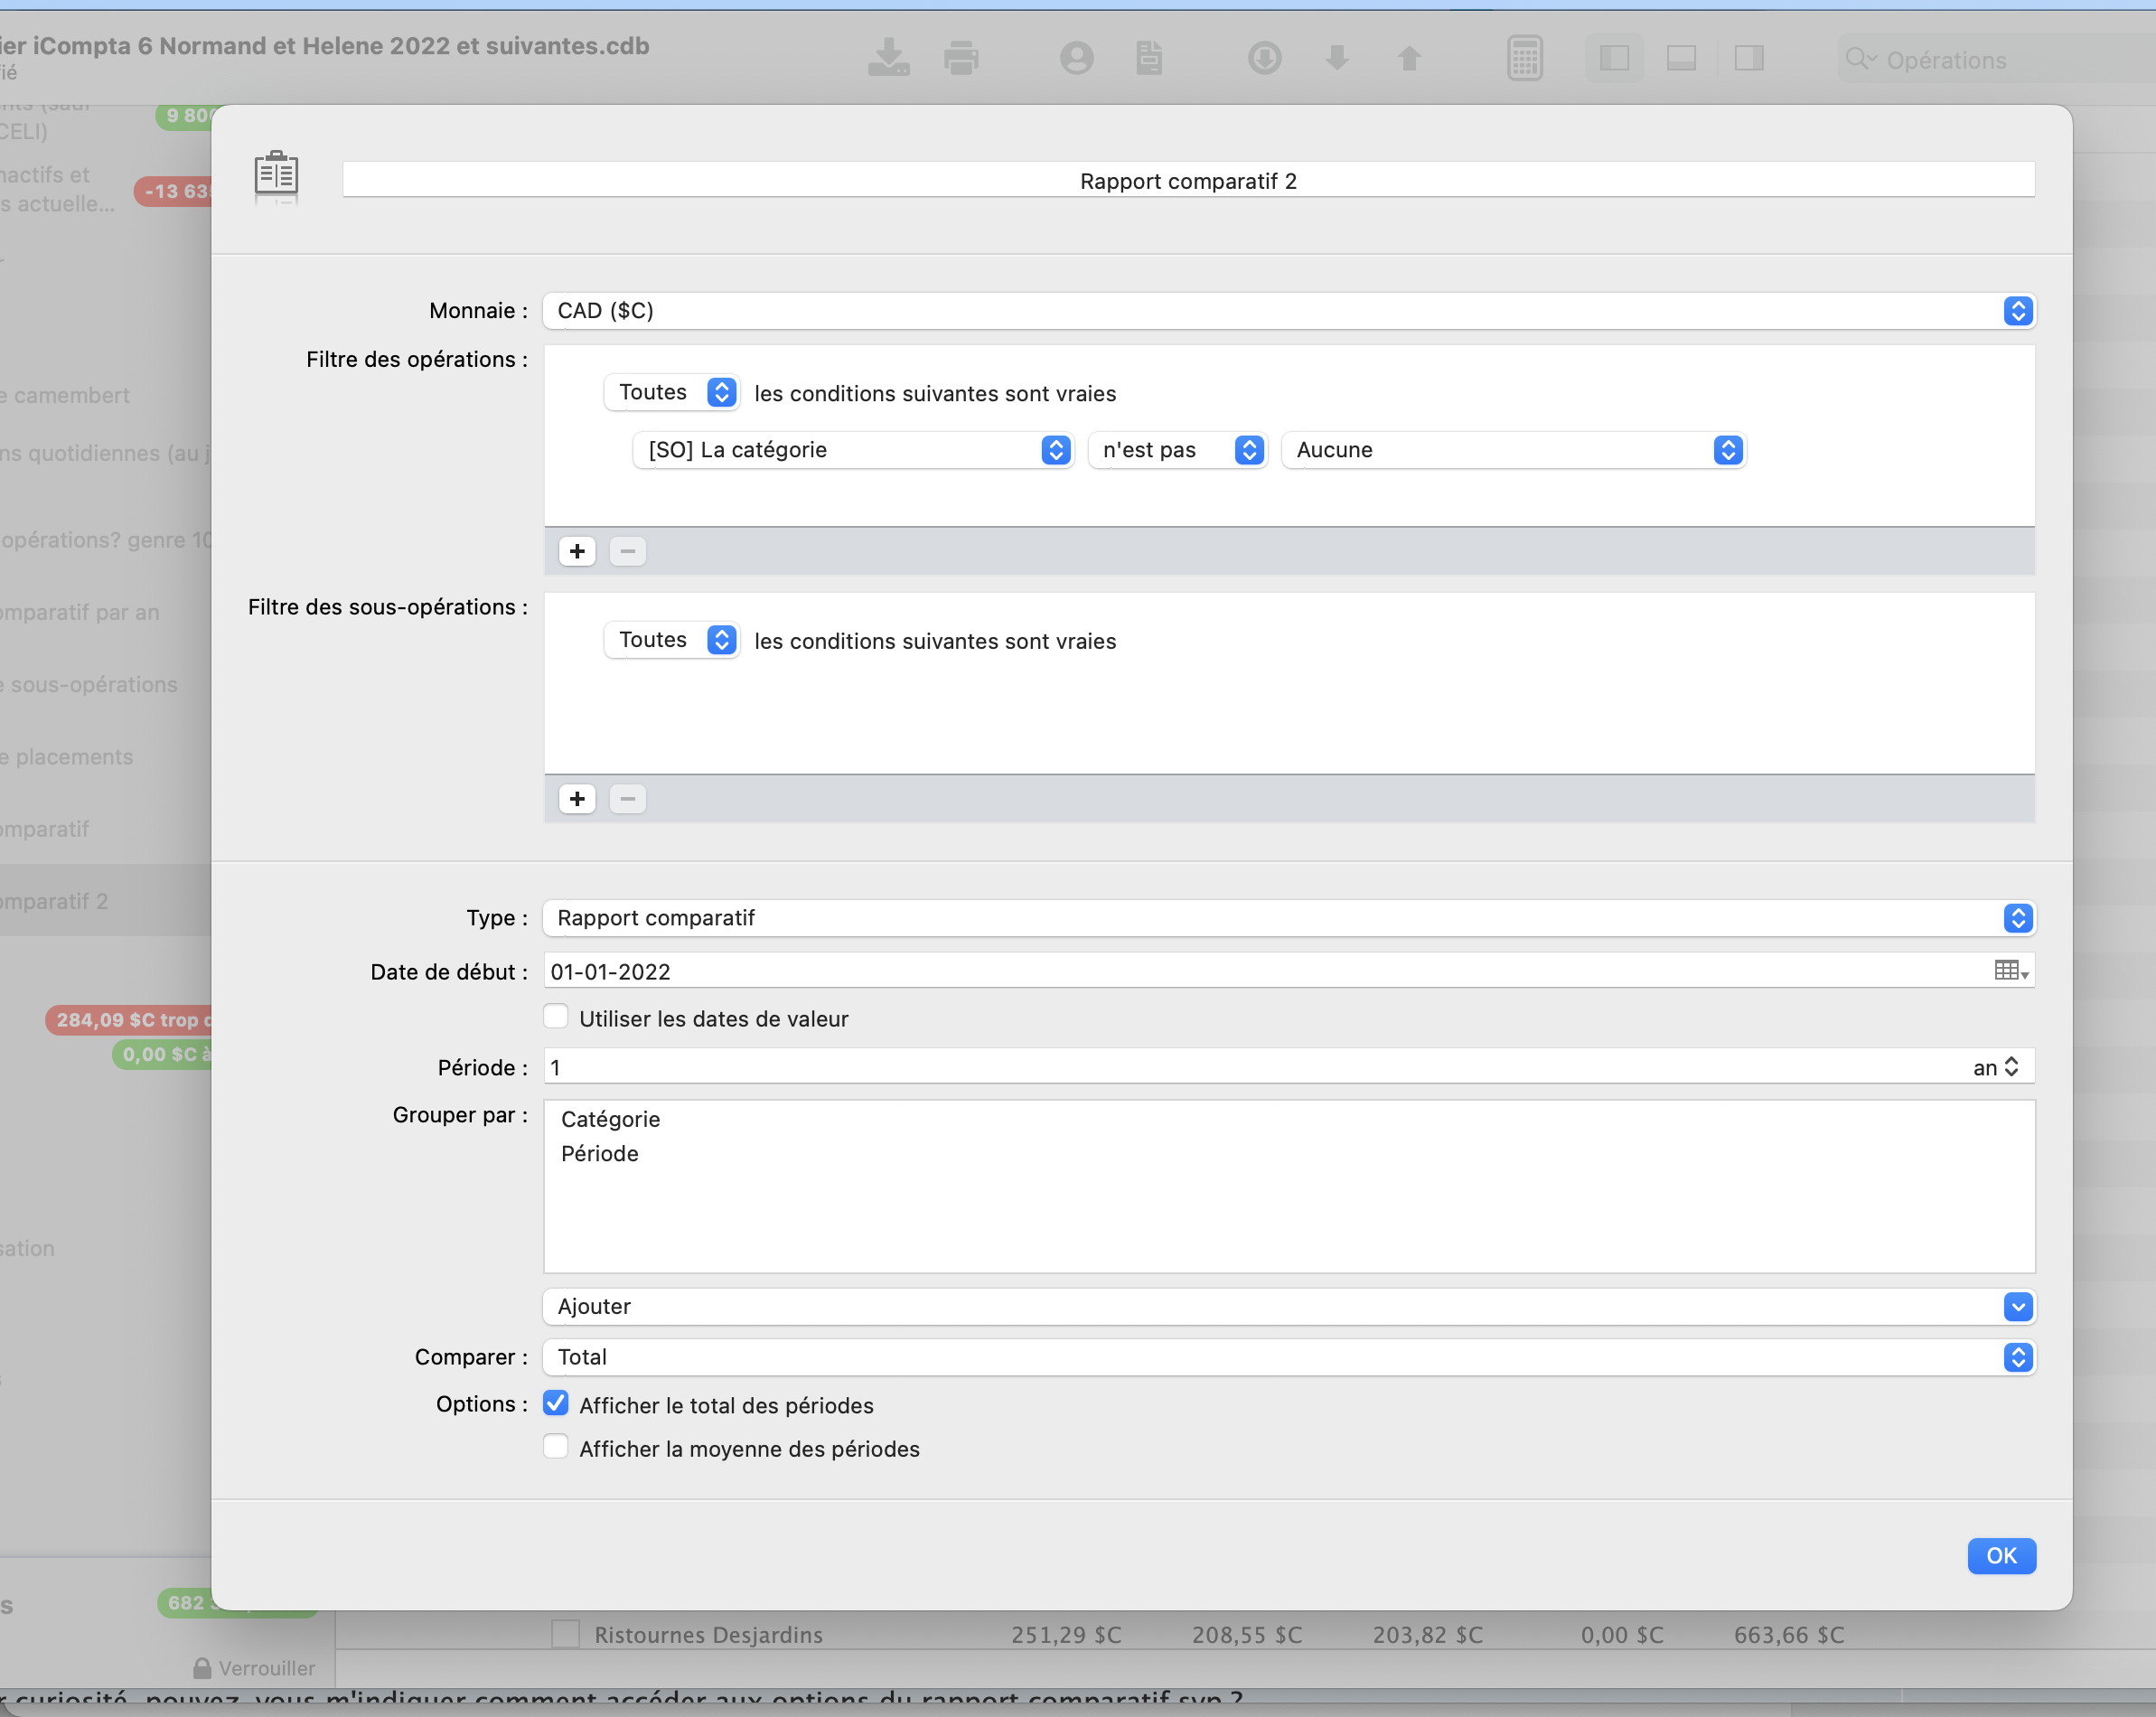The image size is (2156, 1717).
Task: Open the [SO] La catégorie dropdown
Action: tap(853, 450)
